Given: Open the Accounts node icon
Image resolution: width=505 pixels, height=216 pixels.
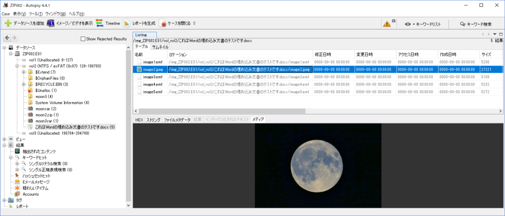Looking at the screenshot, I should click(18, 194).
